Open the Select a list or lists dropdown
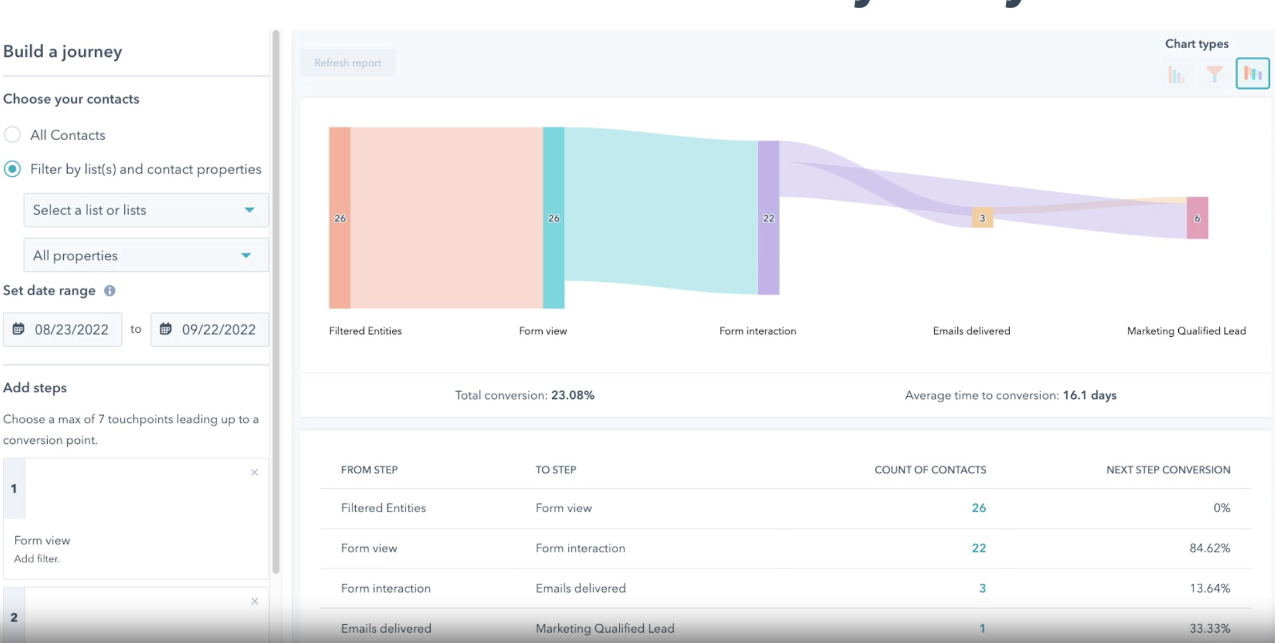 pos(146,210)
